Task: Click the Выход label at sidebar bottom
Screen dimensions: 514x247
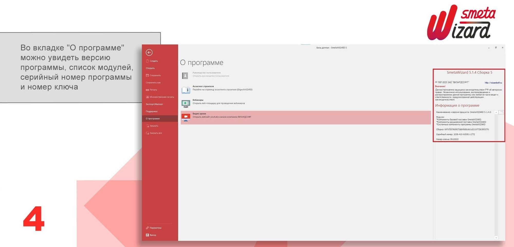Action: click(x=153, y=235)
